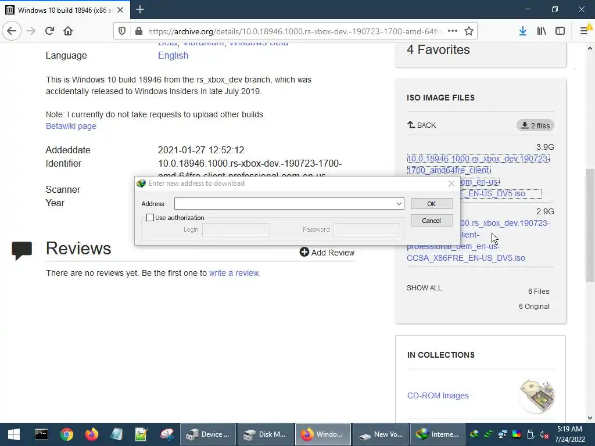Show site security padlock info
The image size is (595, 446).
(x=139, y=31)
